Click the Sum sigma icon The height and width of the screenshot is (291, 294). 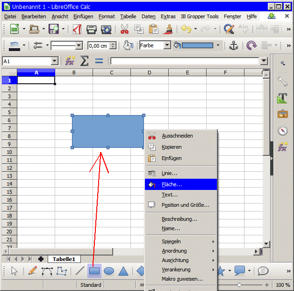(x=85, y=61)
